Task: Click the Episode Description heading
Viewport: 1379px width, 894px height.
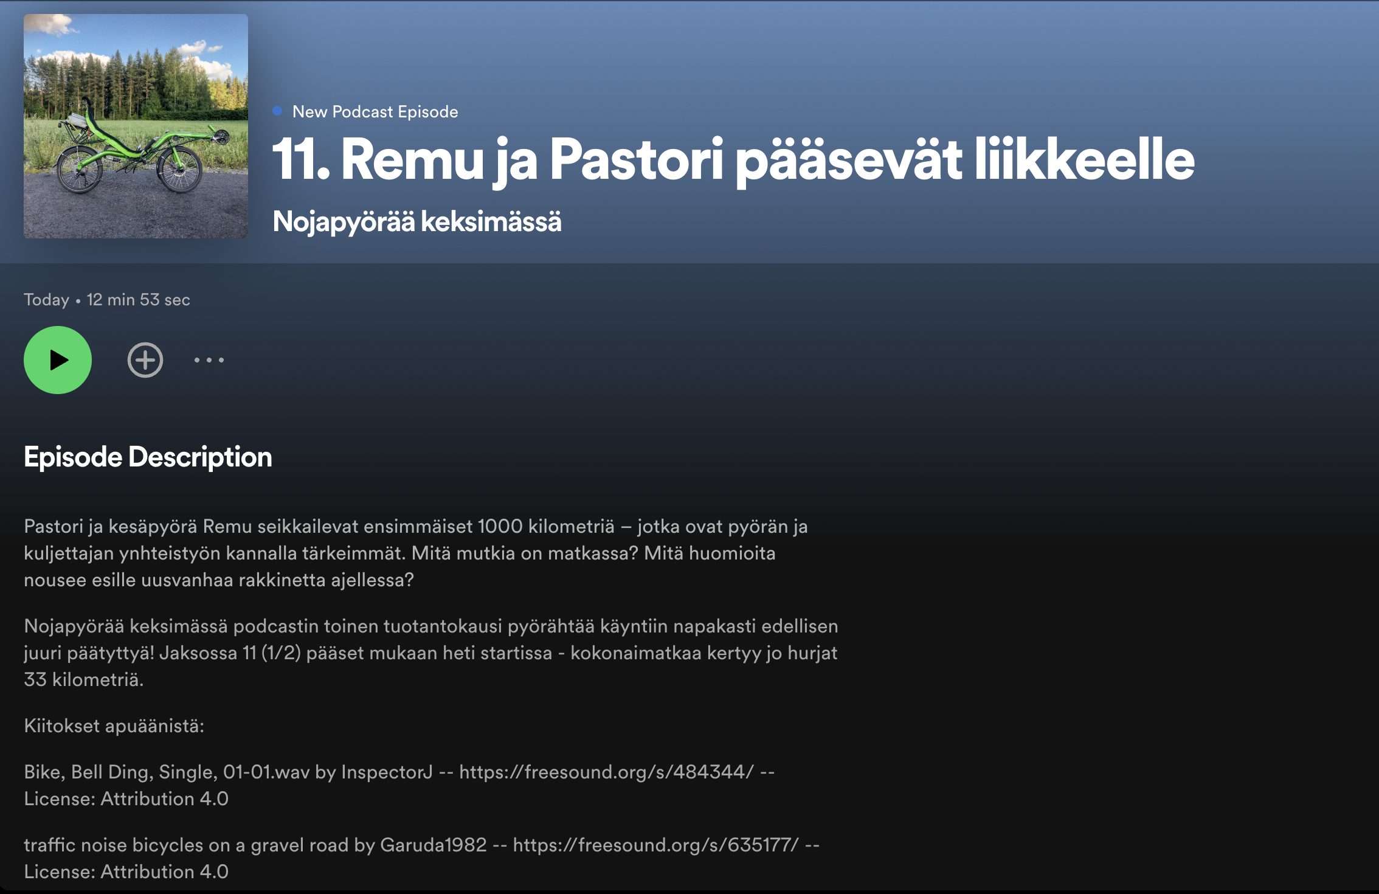Action: (148, 457)
